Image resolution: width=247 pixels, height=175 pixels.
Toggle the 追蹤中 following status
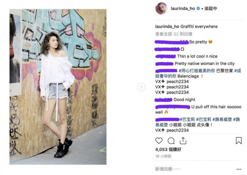(x=211, y=9)
